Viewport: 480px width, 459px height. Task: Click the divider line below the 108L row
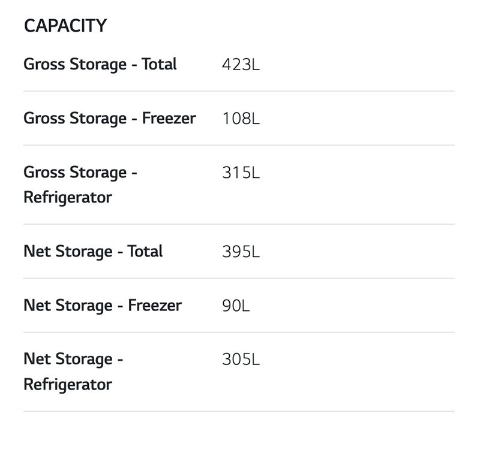coord(239,145)
